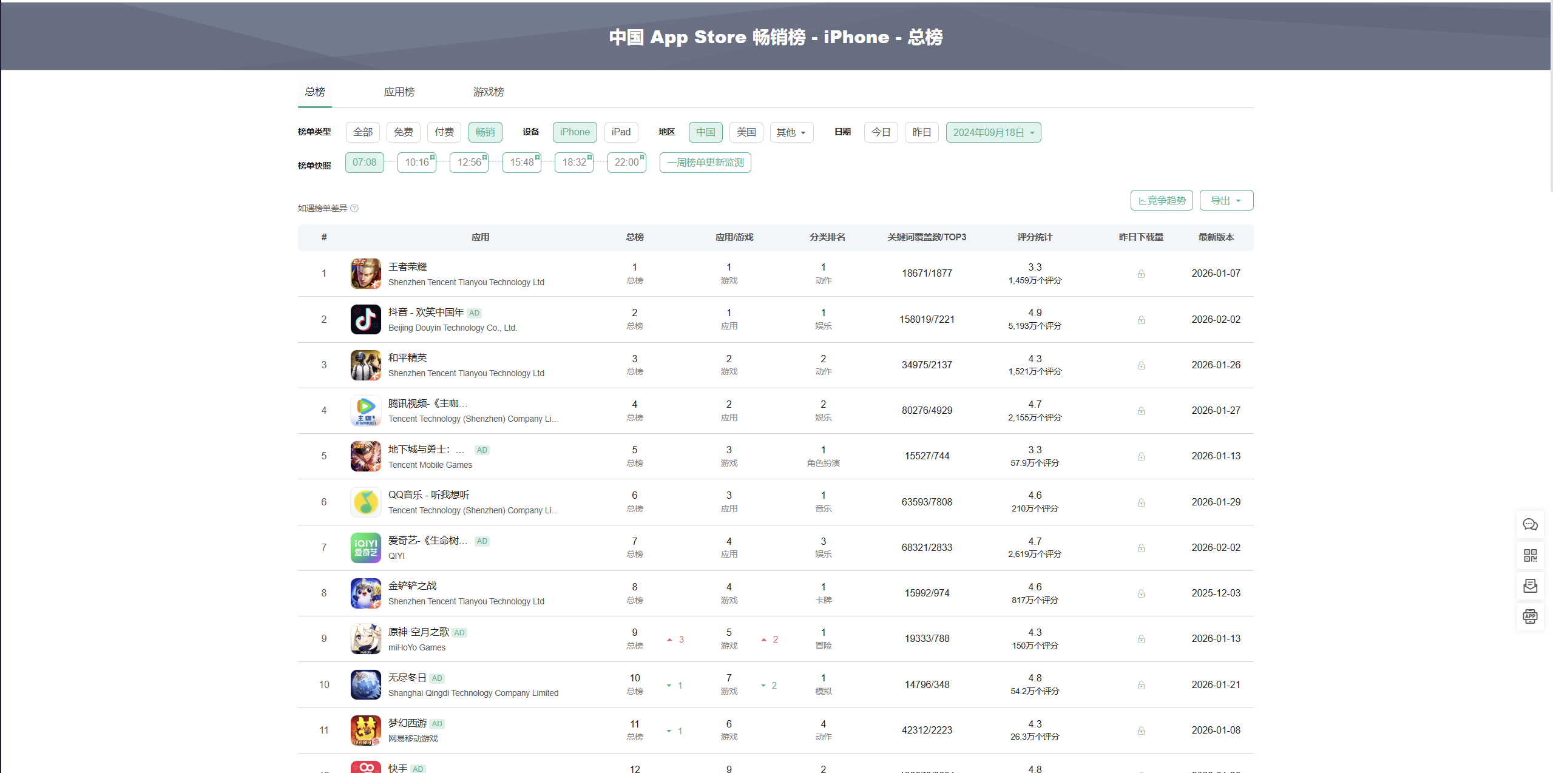Switch to the 游戏榜 tab

[489, 92]
